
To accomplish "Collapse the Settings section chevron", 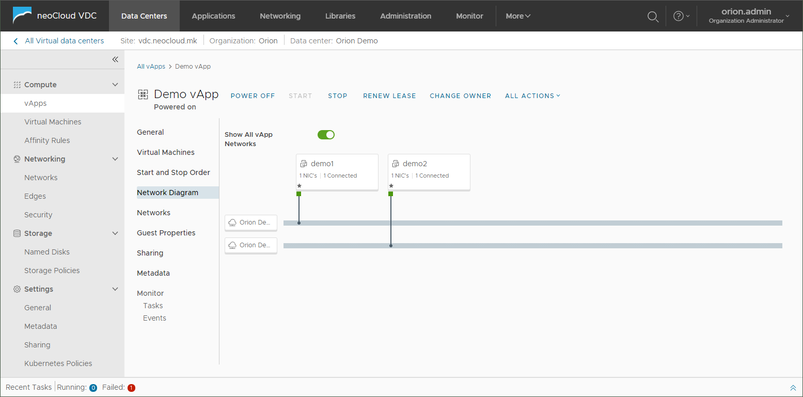I will (115, 289).
